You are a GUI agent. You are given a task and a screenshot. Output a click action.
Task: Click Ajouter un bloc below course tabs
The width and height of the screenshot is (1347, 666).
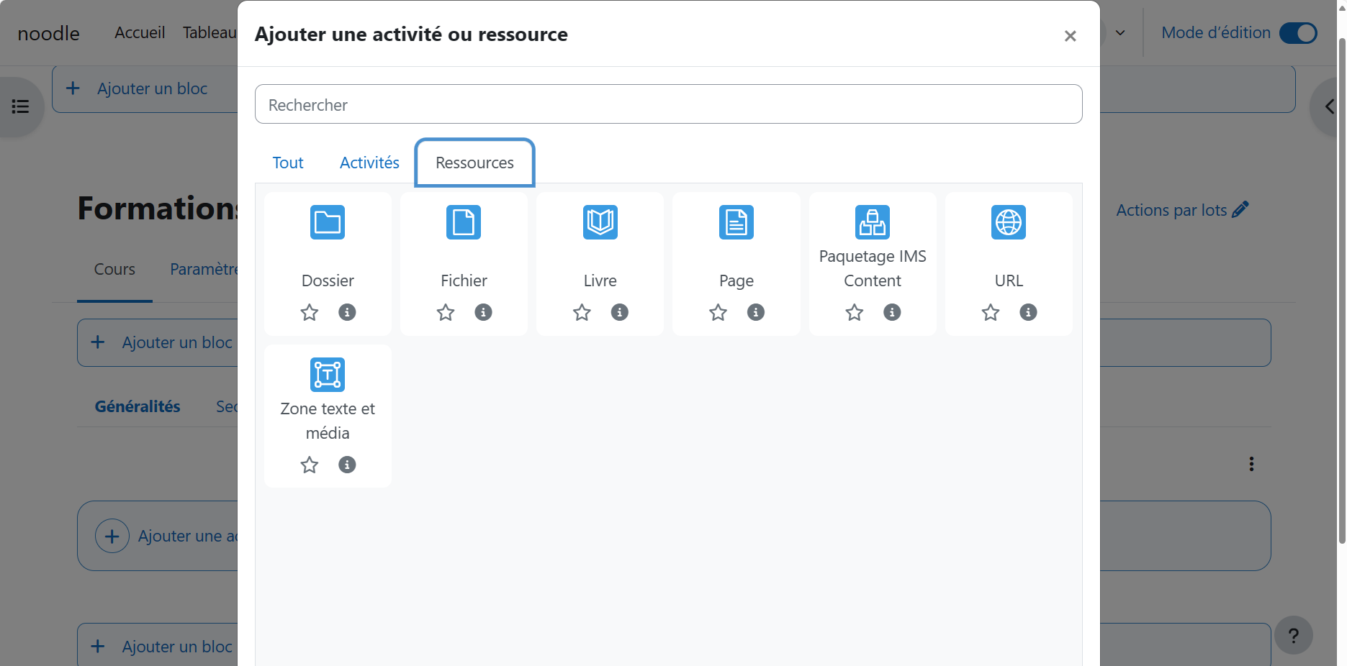tap(158, 342)
